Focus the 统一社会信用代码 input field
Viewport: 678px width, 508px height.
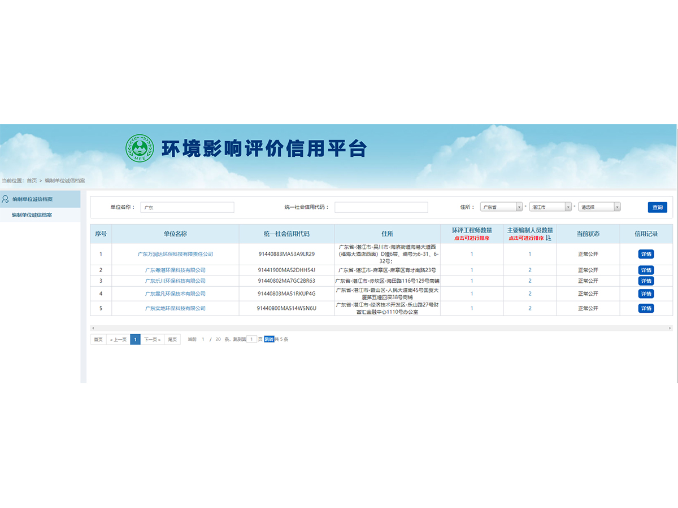381,207
